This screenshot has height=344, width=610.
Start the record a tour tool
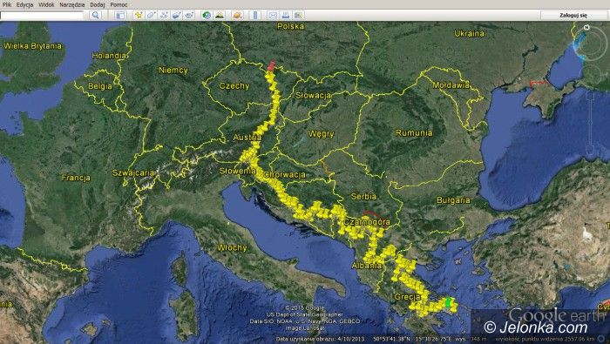[x=189, y=15]
